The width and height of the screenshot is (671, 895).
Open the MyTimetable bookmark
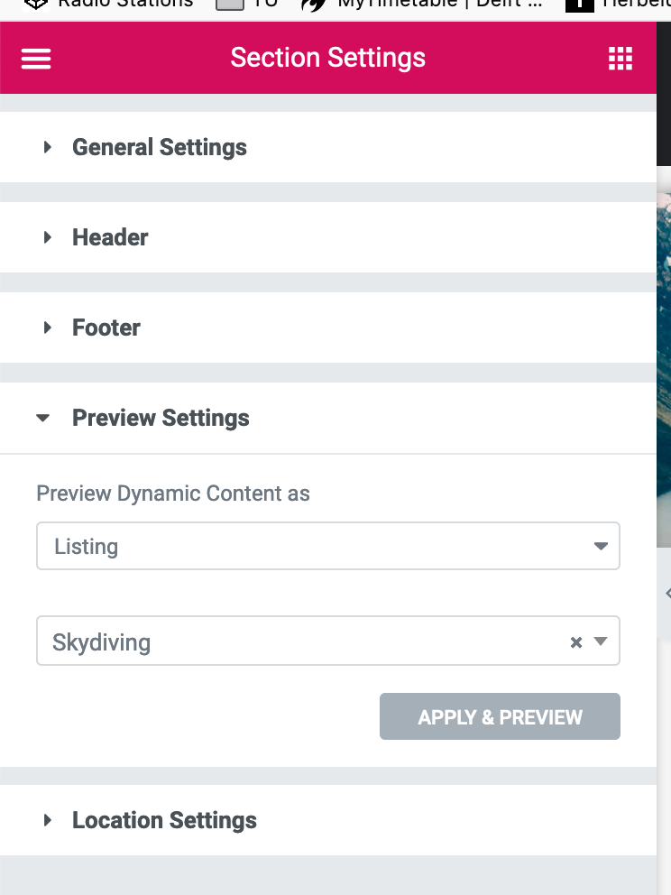[422, 5]
